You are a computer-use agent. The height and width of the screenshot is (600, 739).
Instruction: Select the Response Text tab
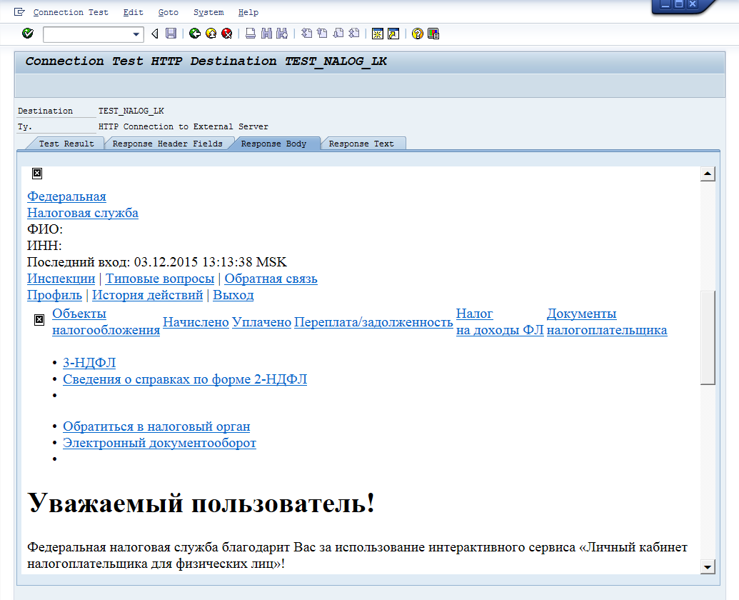coord(361,144)
